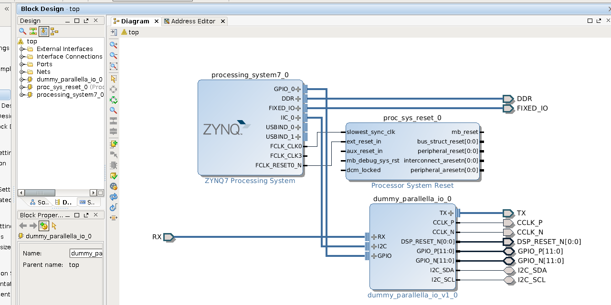
Task: Expand the Nets folder in Design tree
Action: [x=22, y=72]
